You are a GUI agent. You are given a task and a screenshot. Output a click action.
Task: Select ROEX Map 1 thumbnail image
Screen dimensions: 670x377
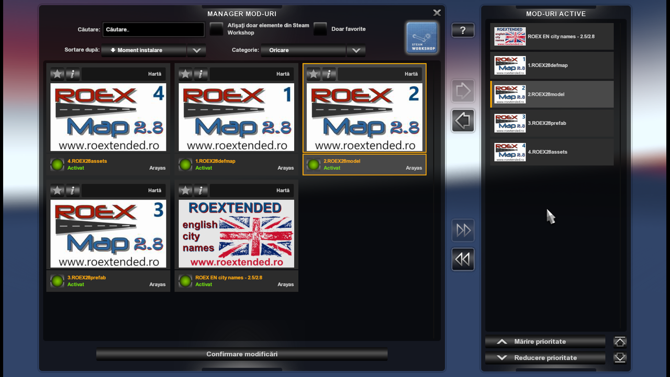pyautogui.click(x=237, y=117)
